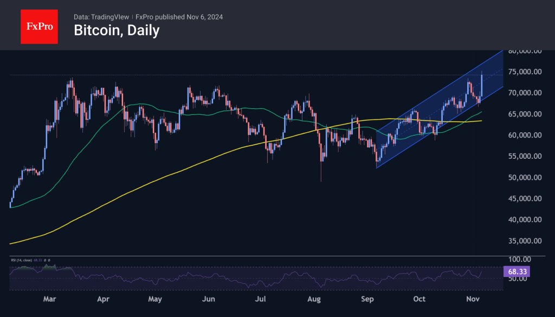Click the Jun label on time axis

click(209, 299)
